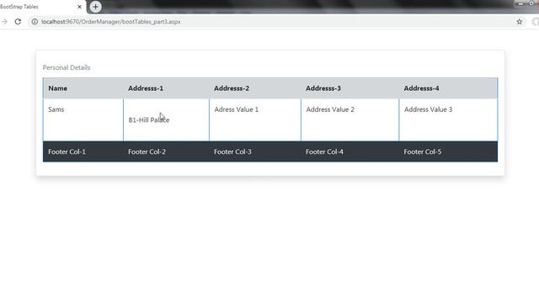This screenshot has height=303, width=539.
Task: Open a new browser tab
Action: (x=95, y=7)
